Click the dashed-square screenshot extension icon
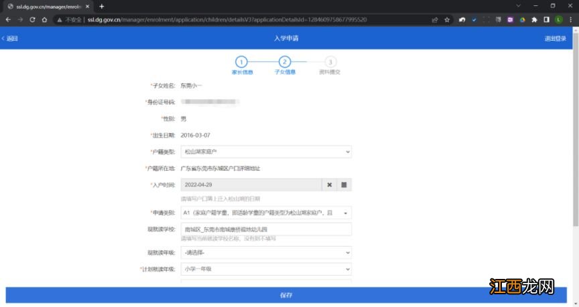This screenshot has height=307, width=579. pos(487,20)
